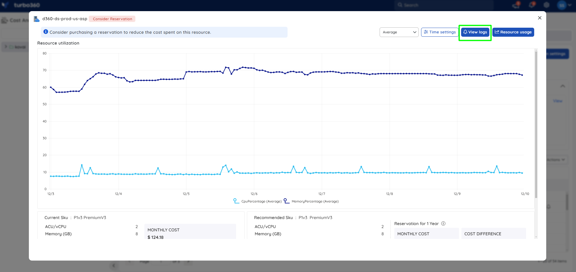This screenshot has height=272, width=576.
Task: Click the turbo360 logo
Action: pyautogui.click(x=21, y=5)
